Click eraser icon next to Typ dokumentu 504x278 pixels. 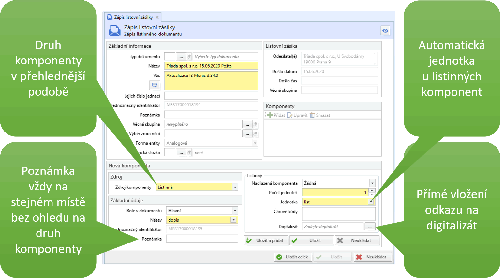click(189, 57)
